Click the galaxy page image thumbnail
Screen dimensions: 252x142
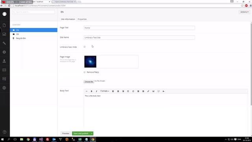(x=90, y=62)
